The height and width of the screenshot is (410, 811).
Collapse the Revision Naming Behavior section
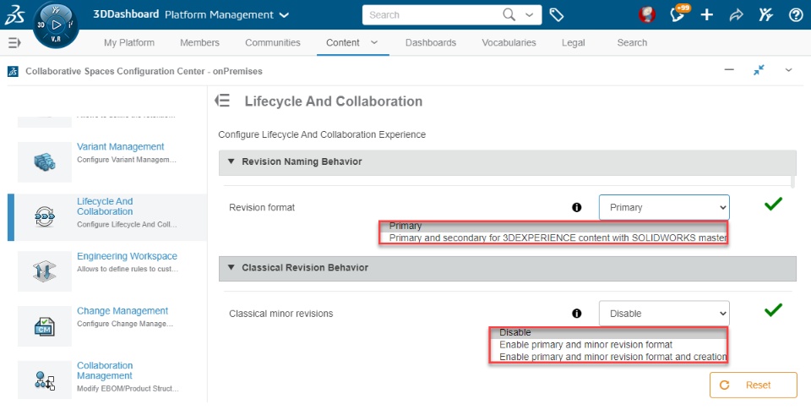231,161
